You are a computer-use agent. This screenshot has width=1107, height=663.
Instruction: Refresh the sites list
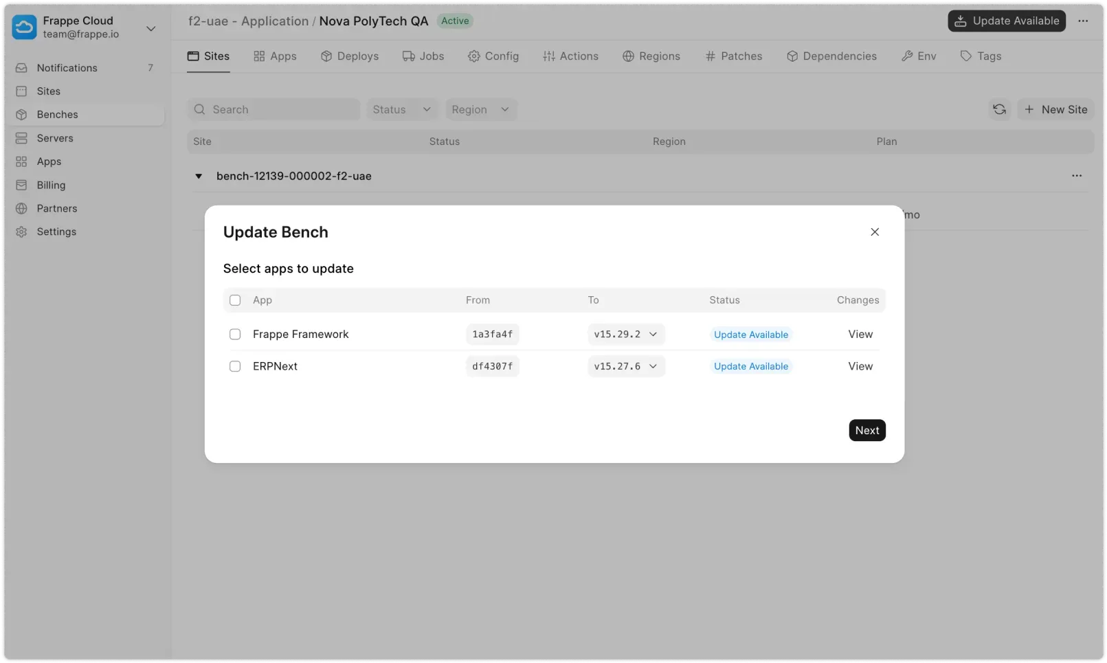click(1000, 109)
